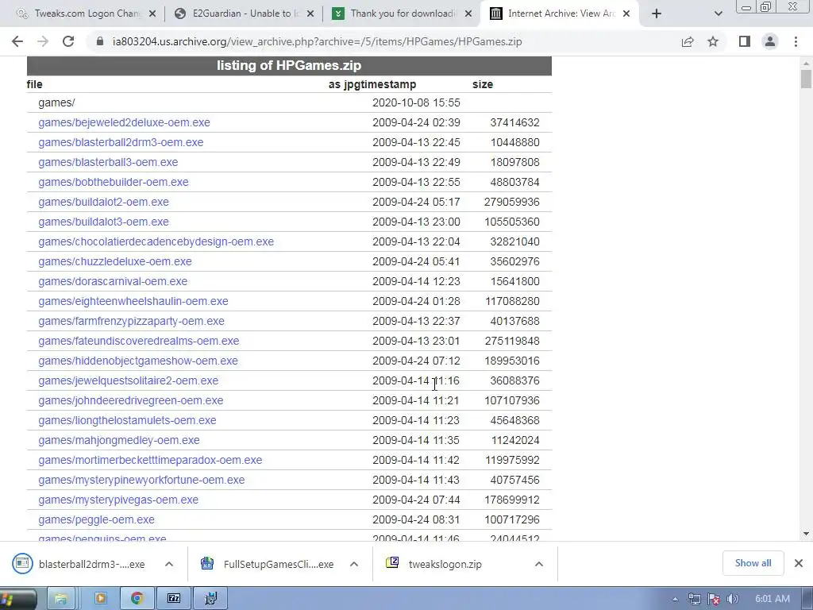Open the tab search dropdown
Image resolution: width=813 pixels, height=610 pixels.
718,14
